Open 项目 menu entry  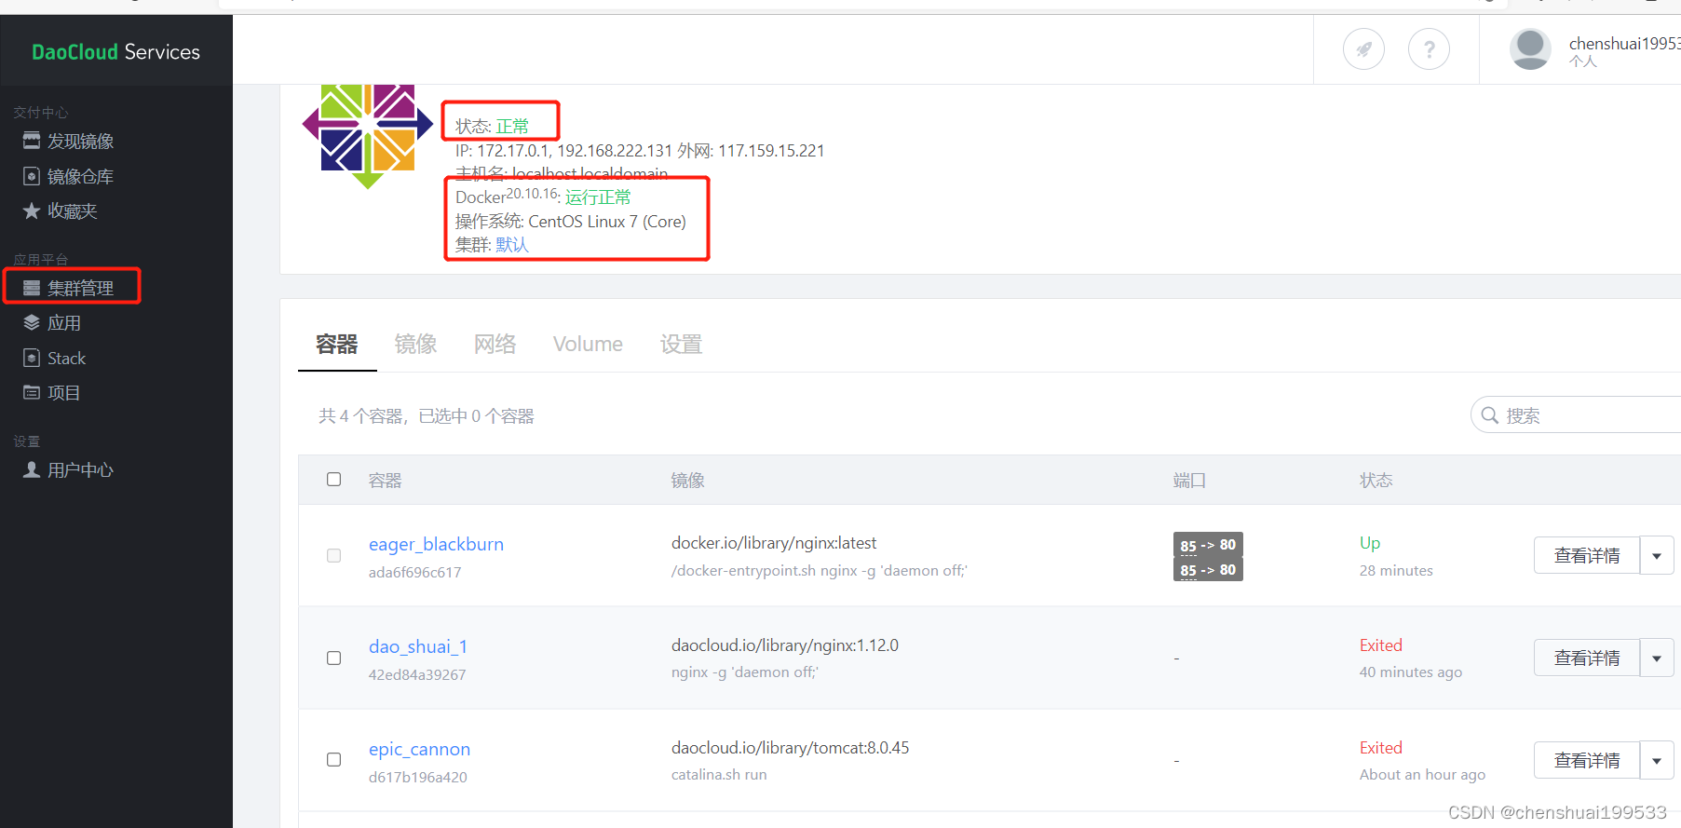click(64, 393)
